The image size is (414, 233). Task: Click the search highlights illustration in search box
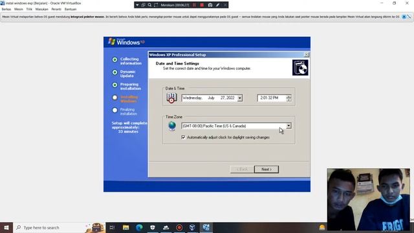[x=95, y=227]
